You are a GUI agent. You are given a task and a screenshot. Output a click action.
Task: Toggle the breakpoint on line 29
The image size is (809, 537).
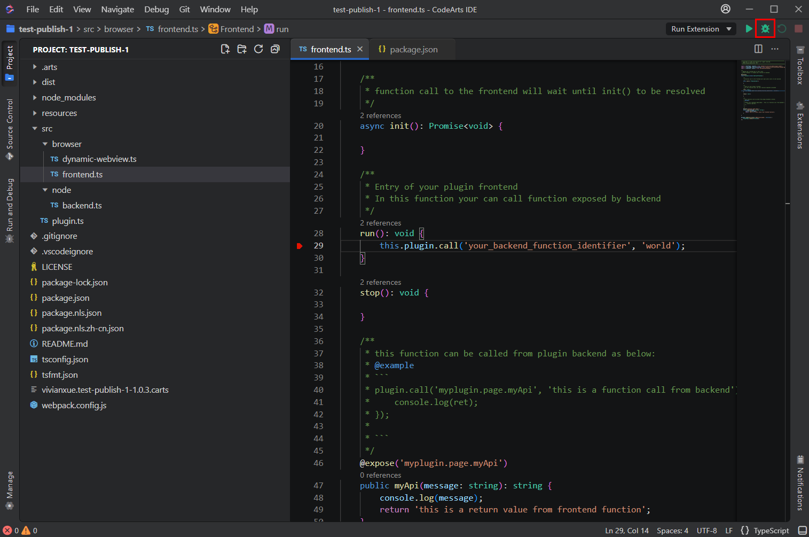pyautogui.click(x=300, y=246)
